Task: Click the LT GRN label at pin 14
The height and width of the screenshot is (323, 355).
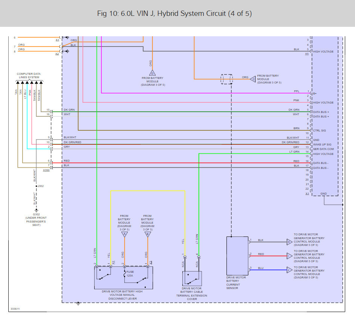Action: tap(294, 151)
